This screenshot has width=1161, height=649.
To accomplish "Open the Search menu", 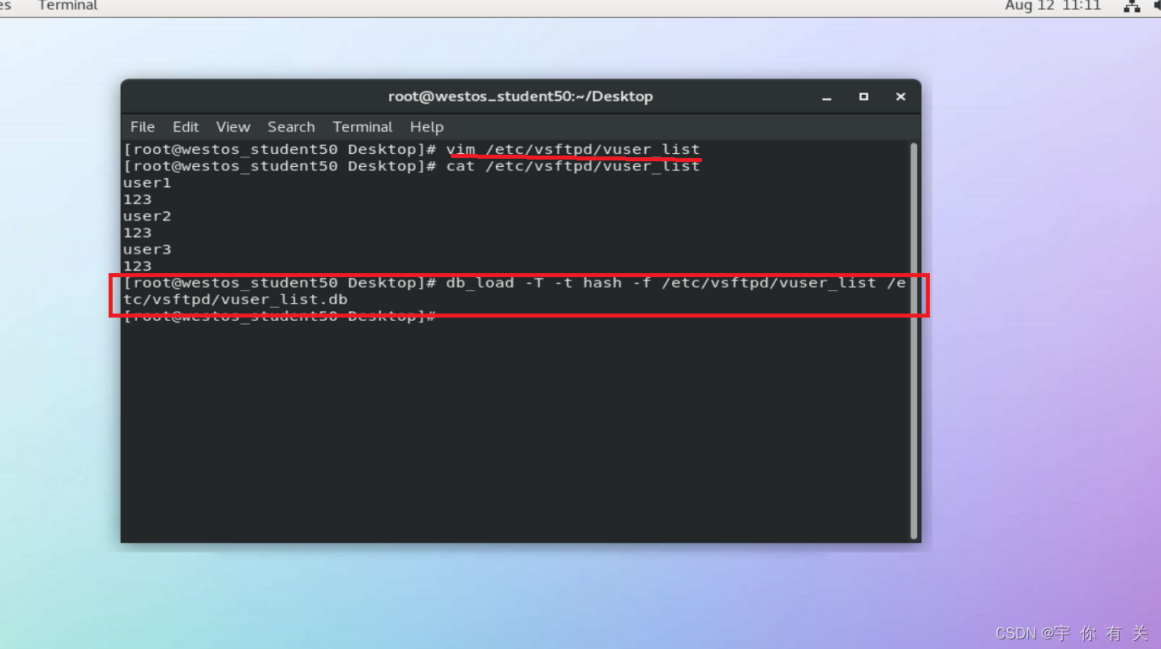I will (291, 126).
